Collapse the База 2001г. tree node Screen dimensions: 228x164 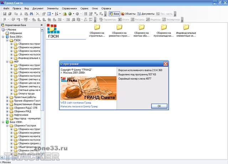point(3,37)
